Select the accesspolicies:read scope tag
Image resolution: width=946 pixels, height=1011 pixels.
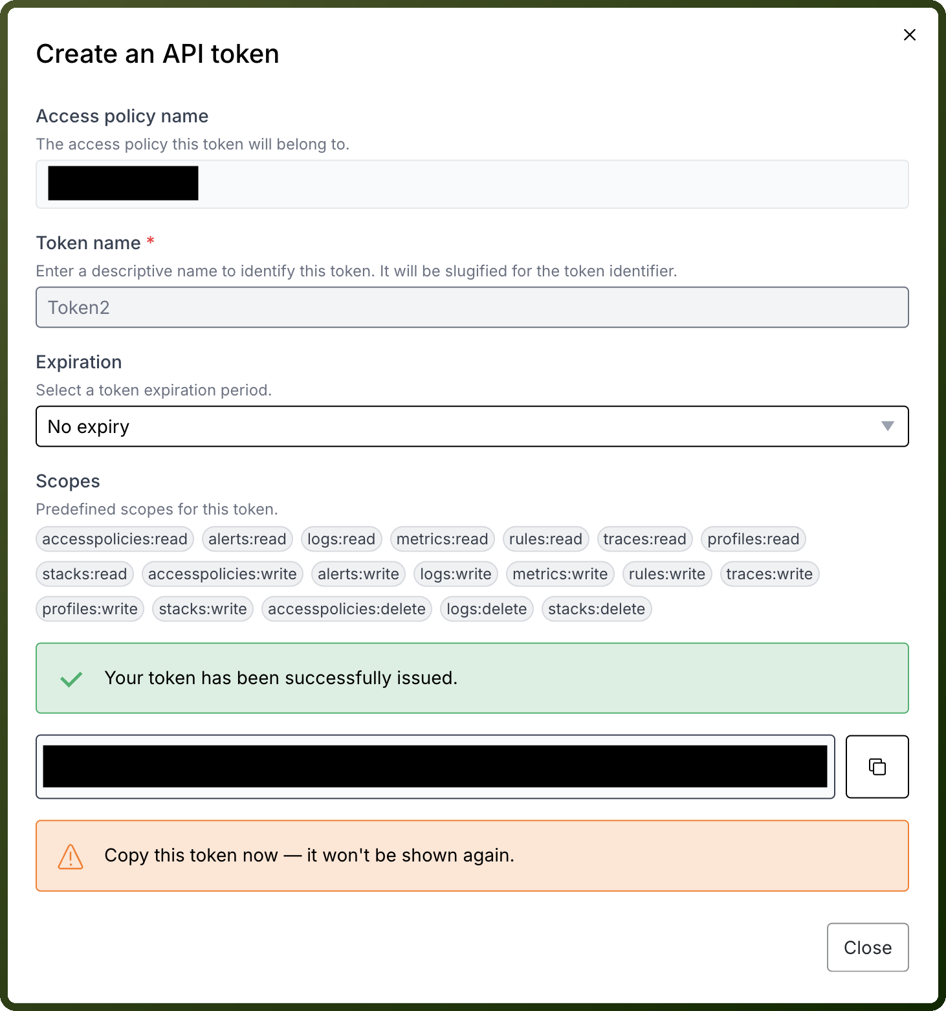pyautogui.click(x=115, y=539)
